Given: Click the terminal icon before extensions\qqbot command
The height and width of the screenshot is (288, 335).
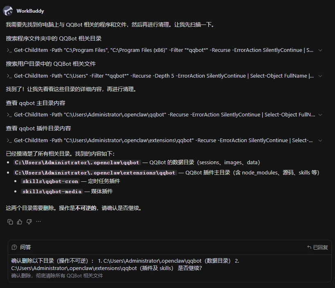Looking at the screenshot, I should point(9,141).
